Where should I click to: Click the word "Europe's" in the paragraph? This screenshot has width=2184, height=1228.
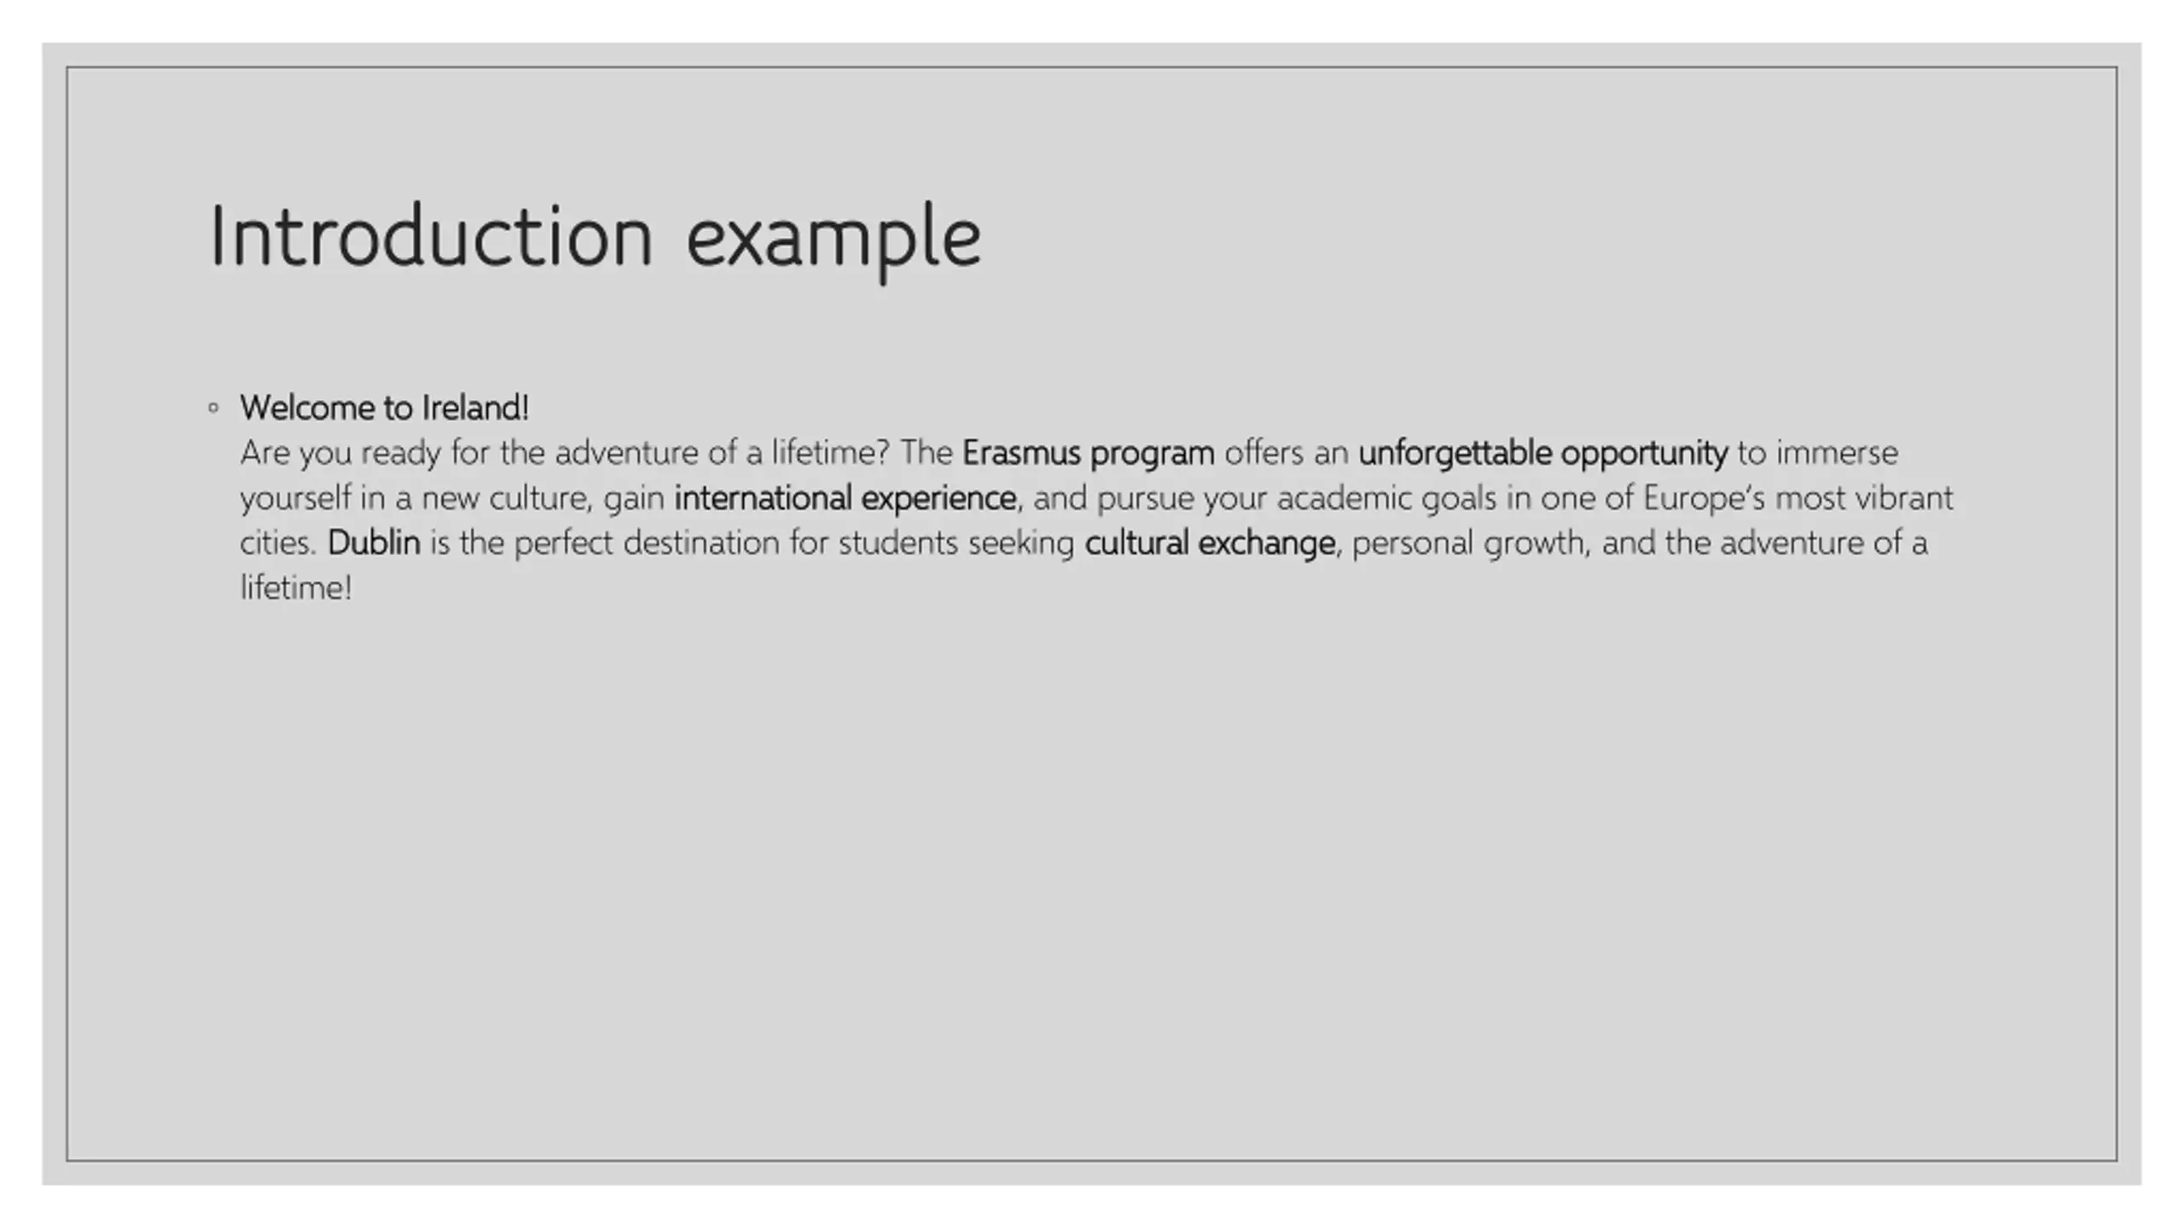1703,498
